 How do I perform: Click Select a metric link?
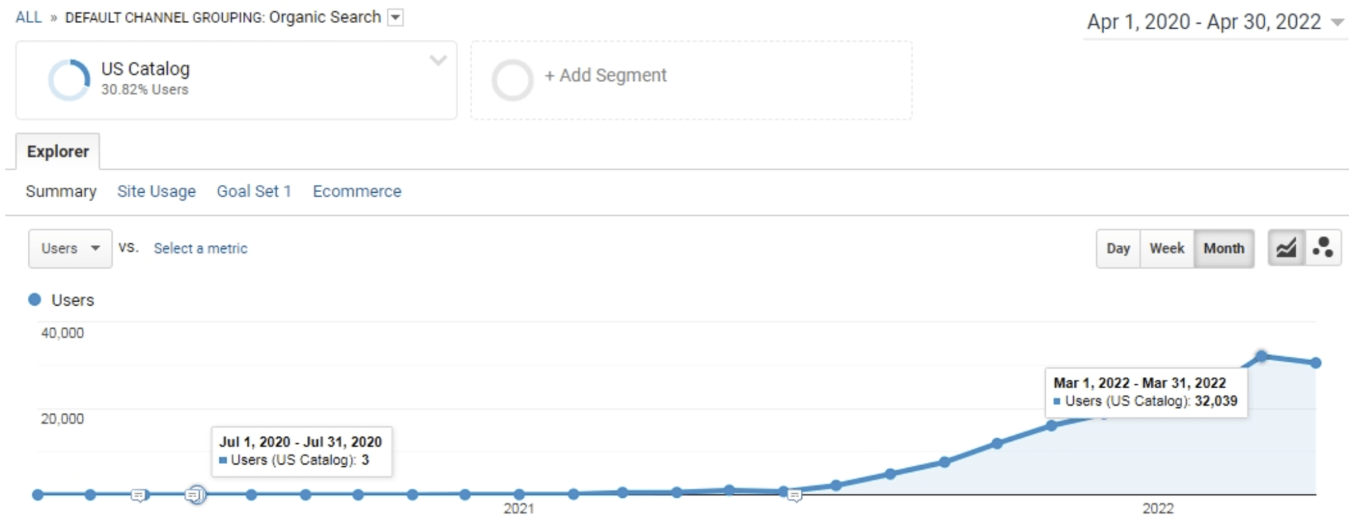(200, 248)
